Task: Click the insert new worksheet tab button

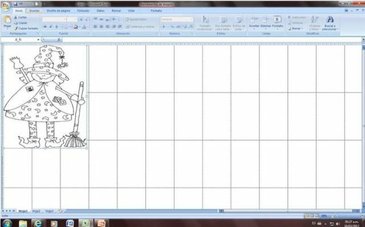Action: click(61, 211)
